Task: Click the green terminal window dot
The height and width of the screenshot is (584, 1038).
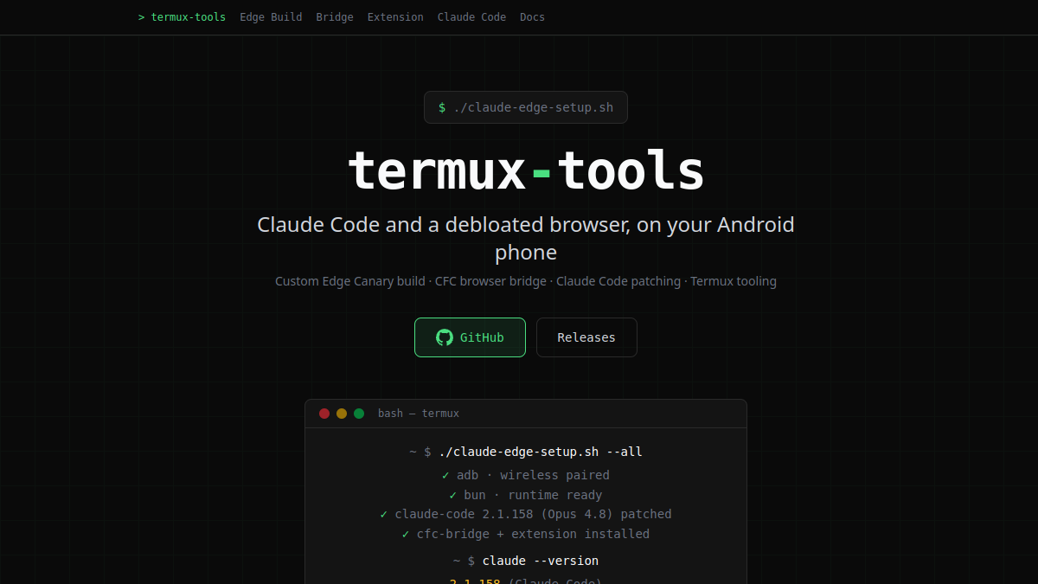Action: tap(359, 414)
